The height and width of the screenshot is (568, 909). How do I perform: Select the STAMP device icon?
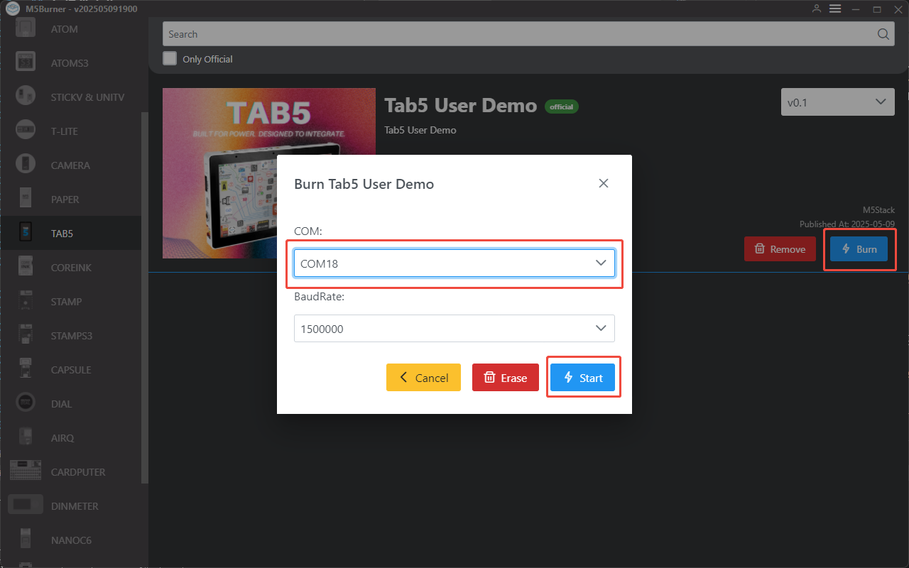click(x=26, y=301)
